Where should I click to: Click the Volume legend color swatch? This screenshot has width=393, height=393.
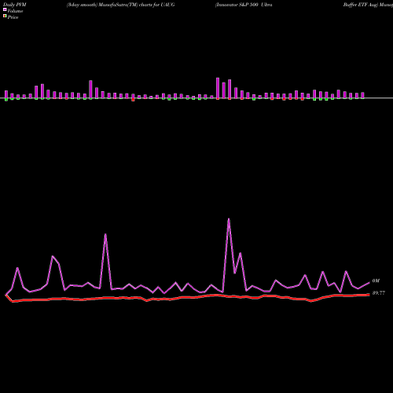(5, 9)
